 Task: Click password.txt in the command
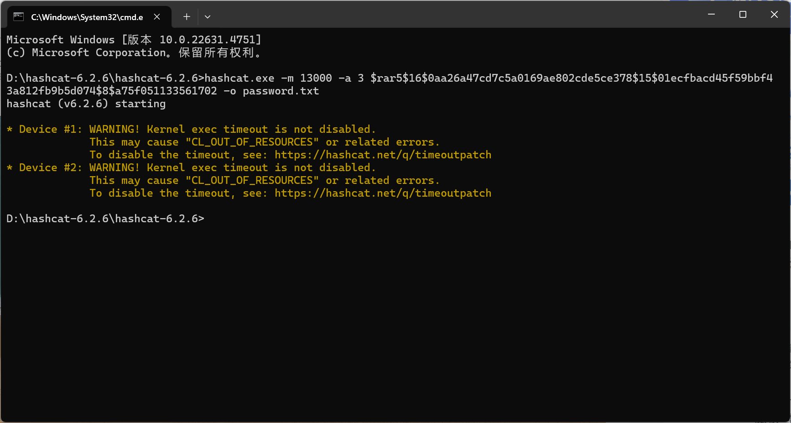point(281,91)
